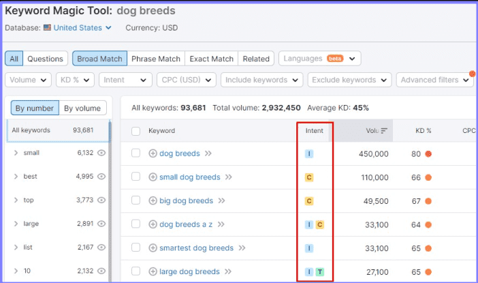Viewport: 478px width, 283px height.
Task: Click the sidebar groups scrollbar
Action: 110,201
